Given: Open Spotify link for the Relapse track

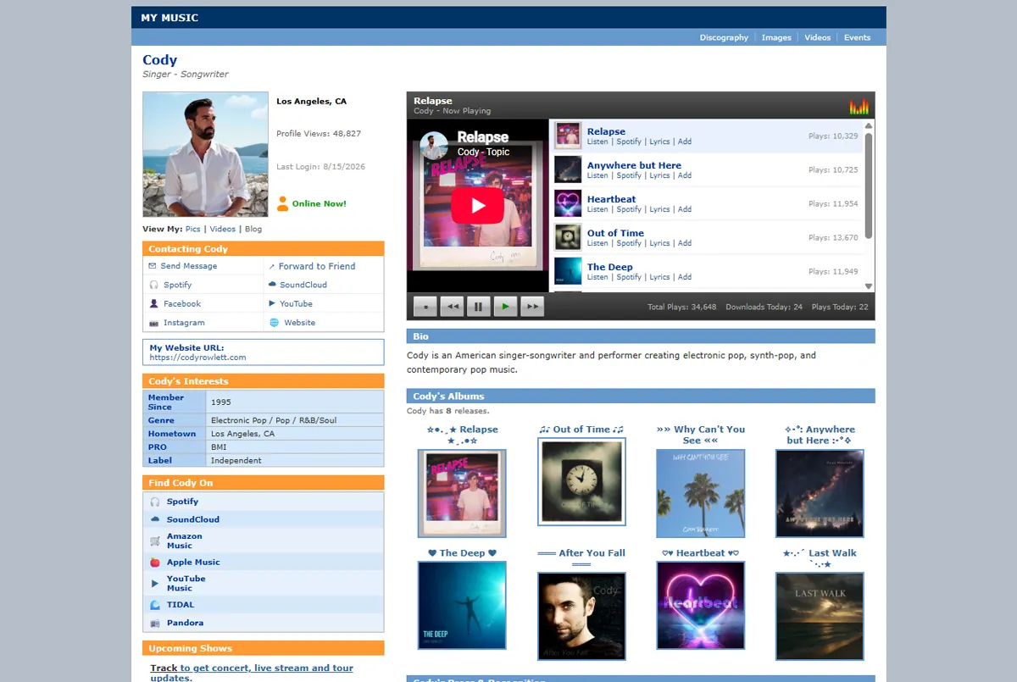Looking at the screenshot, I should click(629, 141).
